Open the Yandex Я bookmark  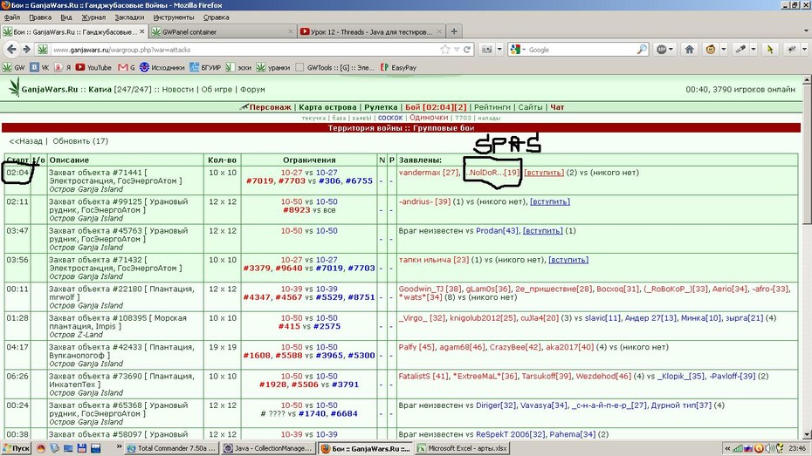(63, 67)
